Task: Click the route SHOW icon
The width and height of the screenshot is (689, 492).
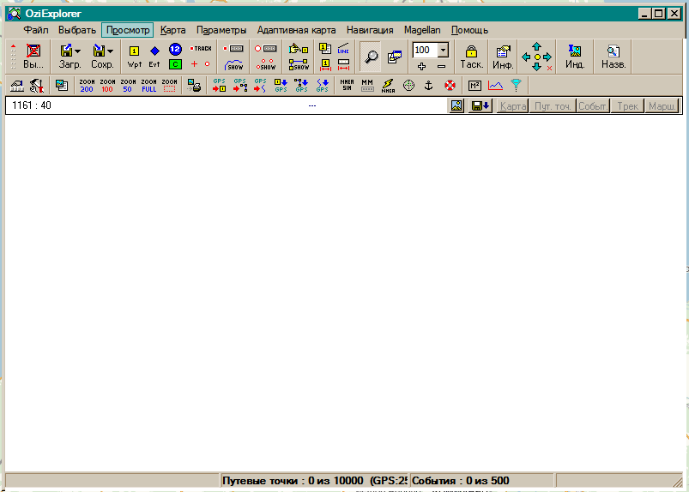Action: click(x=299, y=65)
